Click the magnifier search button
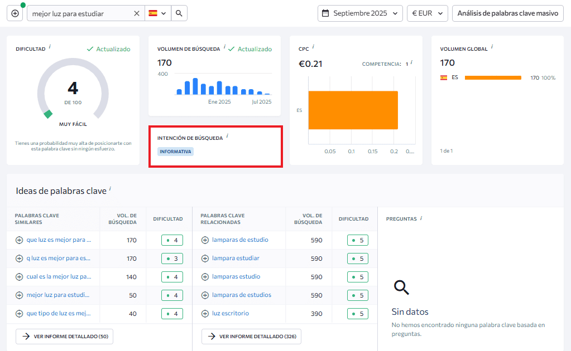 (179, 13)
